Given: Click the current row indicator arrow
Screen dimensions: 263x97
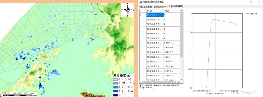Looking at the screenshot, I should [x=141, y=15].
